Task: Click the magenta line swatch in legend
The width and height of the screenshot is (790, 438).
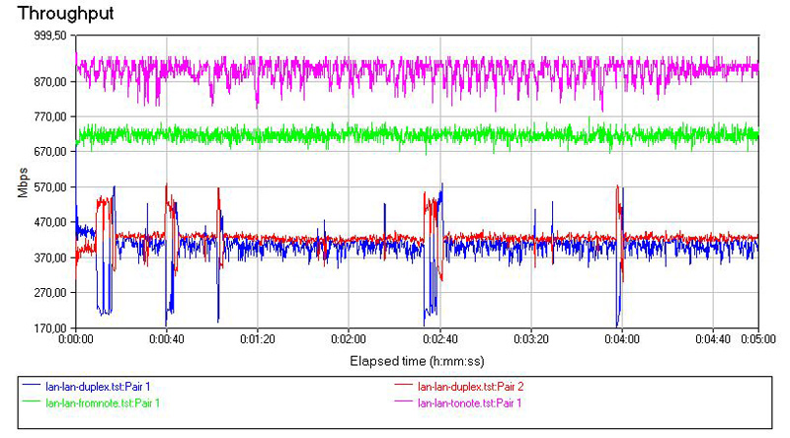Action: 405,402
